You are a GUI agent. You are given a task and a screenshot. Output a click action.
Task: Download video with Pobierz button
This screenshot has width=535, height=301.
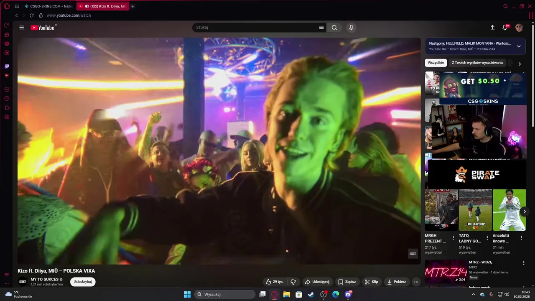point(397,282)
